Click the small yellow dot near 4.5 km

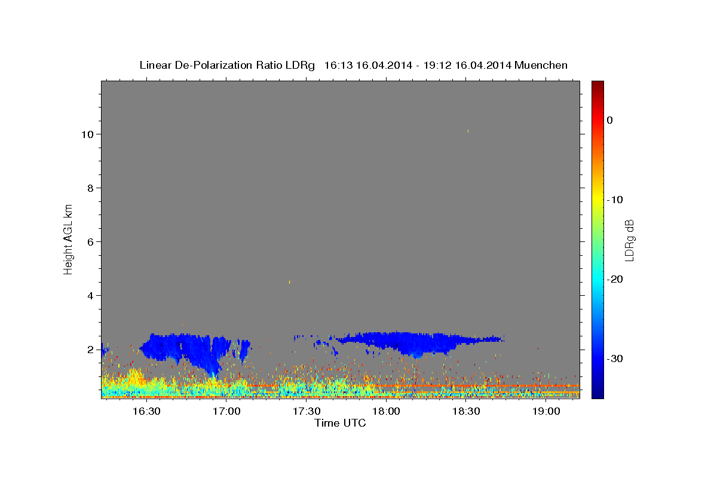(x=289, y=281)
